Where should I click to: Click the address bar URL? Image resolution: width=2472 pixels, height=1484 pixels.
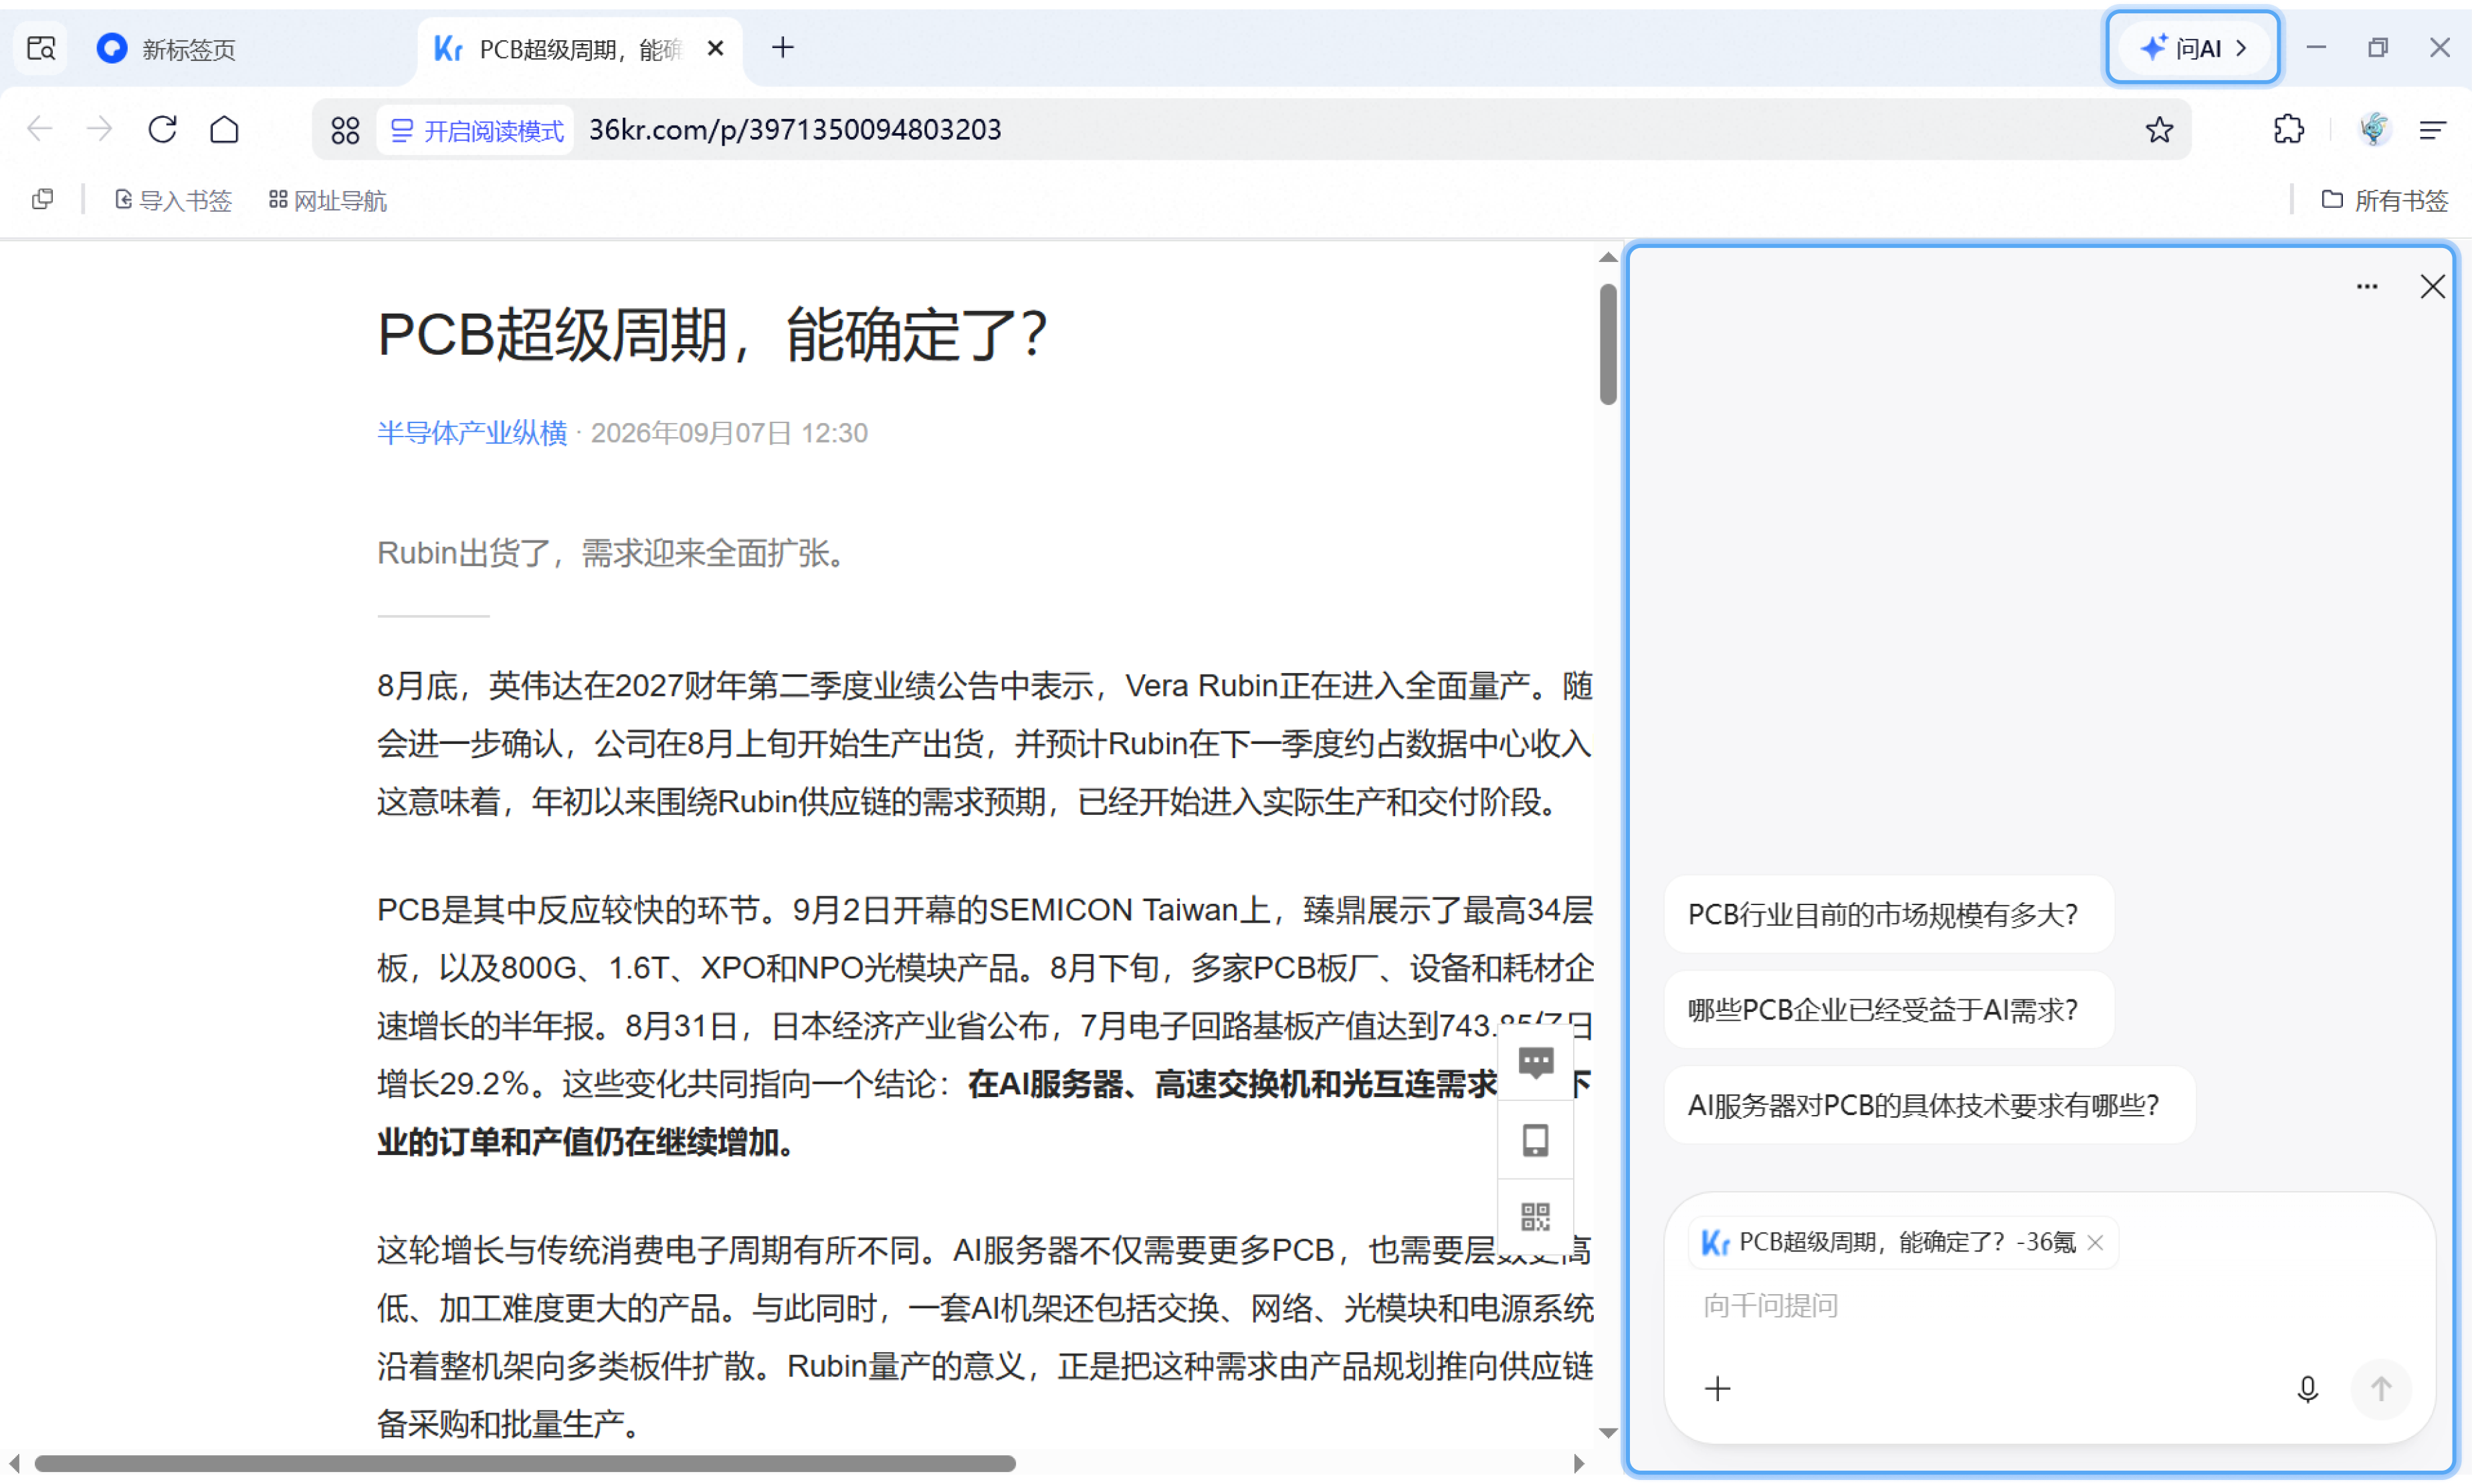click(x=795, y=129)
